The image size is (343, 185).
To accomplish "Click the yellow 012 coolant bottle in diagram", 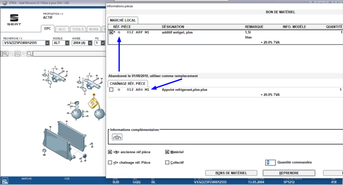I will [x=93, y=103].
